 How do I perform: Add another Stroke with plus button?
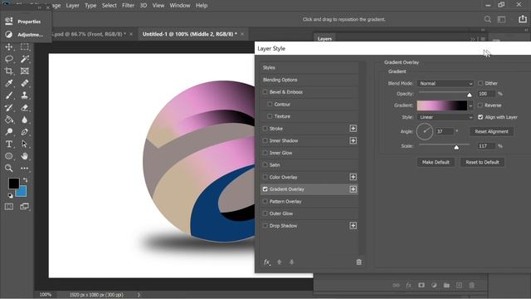(353, 129)
